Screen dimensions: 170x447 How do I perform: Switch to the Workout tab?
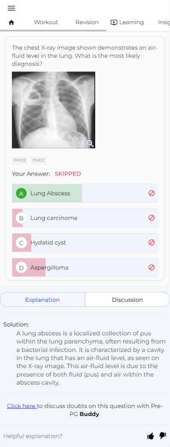[46, 22]
